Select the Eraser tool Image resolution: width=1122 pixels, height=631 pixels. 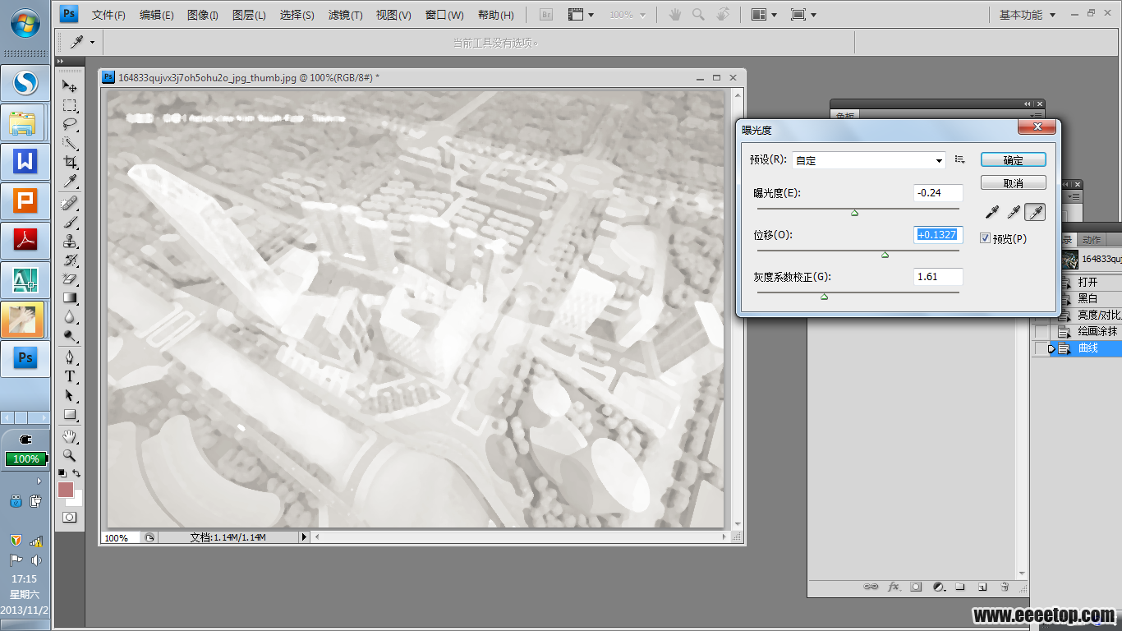tap(70, 279)
